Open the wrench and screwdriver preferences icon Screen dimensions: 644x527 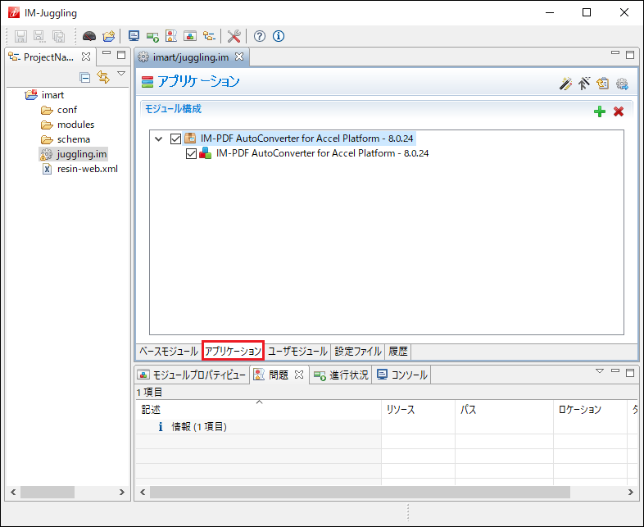pos(234,36)
